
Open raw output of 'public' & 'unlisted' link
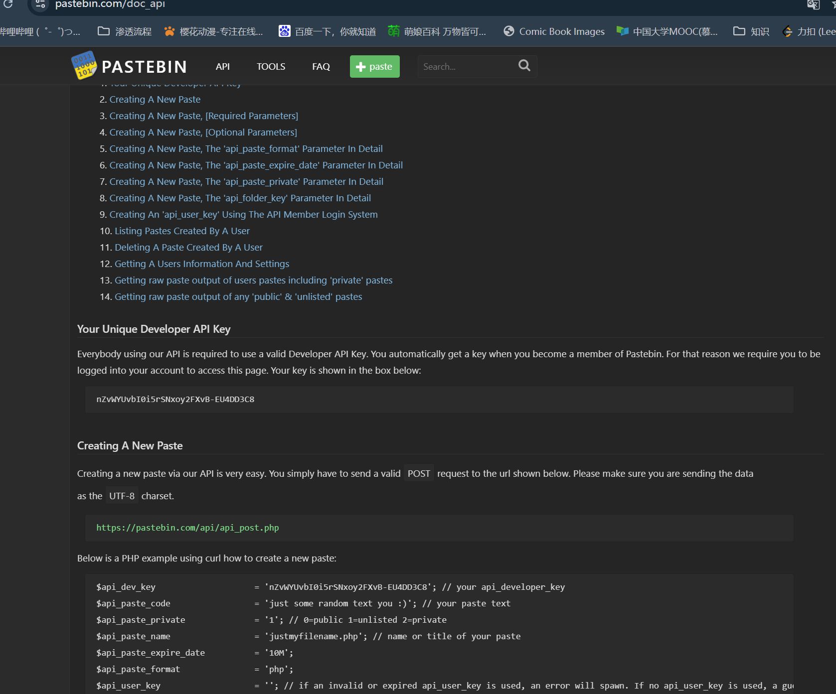pos(239,296)
